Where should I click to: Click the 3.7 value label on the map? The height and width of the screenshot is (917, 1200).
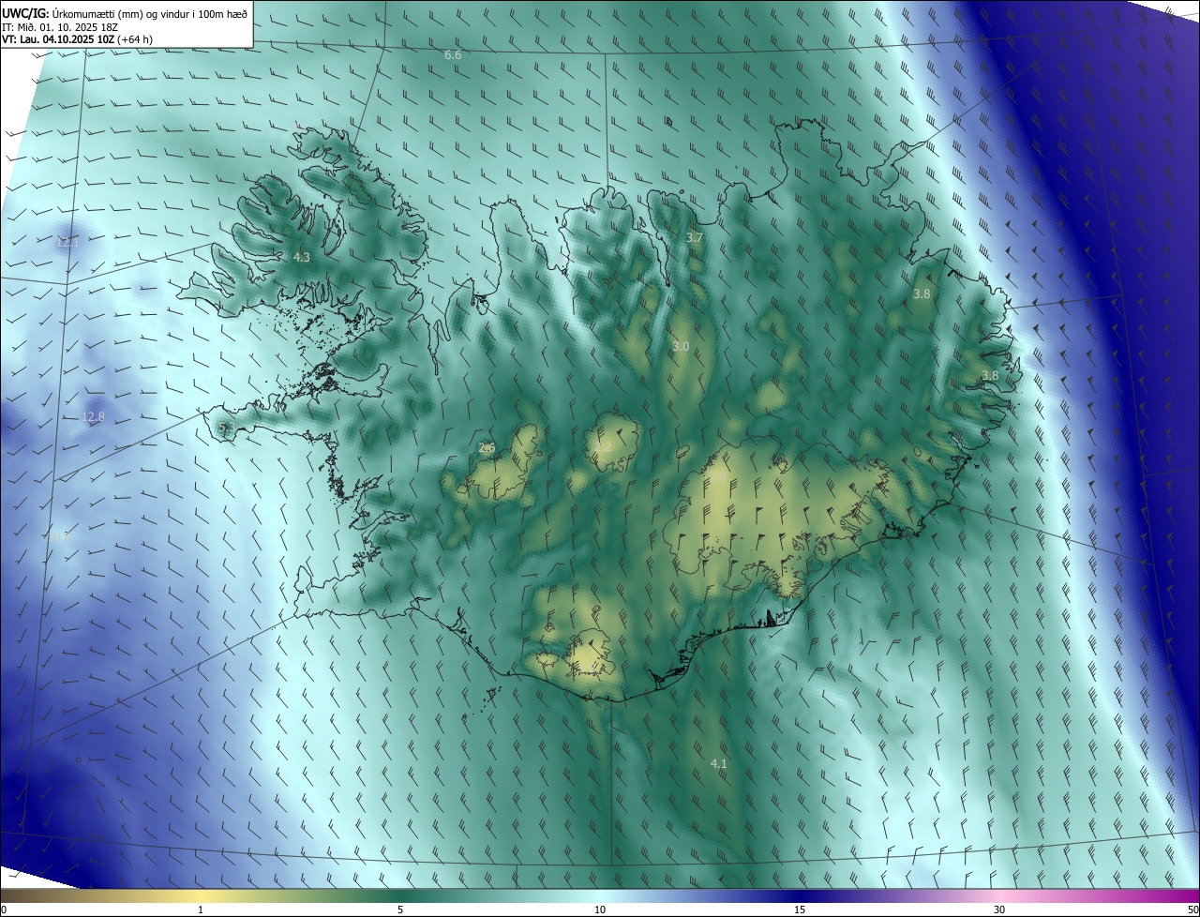click(694, 238)
